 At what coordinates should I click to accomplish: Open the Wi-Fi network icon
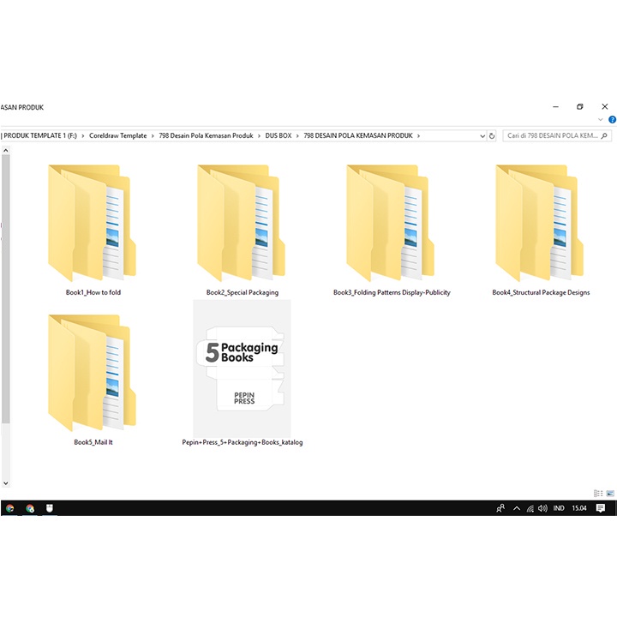(530, 509)
